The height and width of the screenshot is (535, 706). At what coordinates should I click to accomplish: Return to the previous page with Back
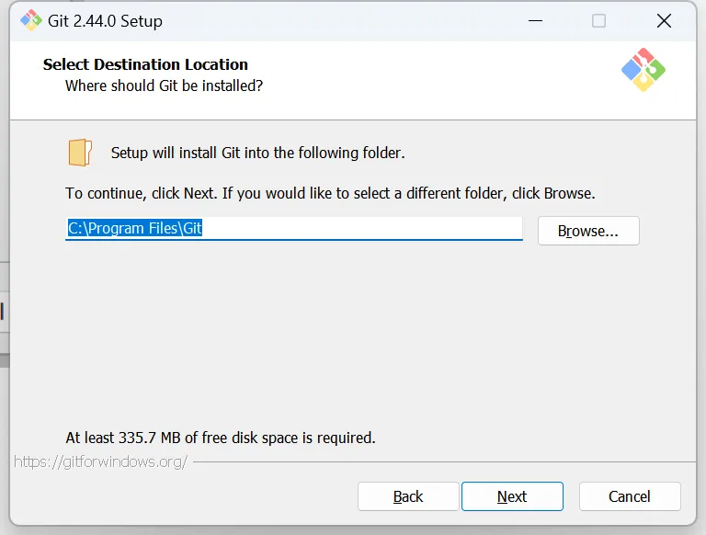pyautogui.click(x=408, y=496)
